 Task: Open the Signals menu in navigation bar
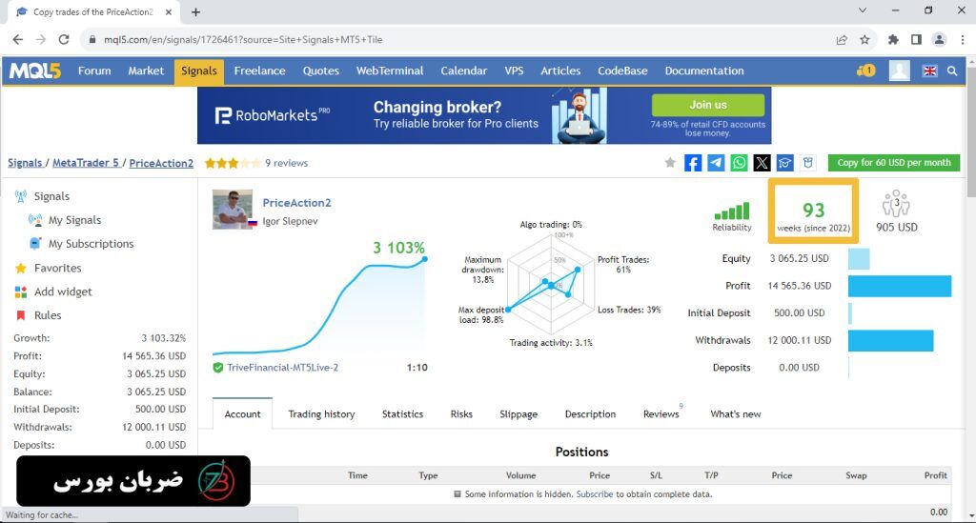click(x=199, y=70)
